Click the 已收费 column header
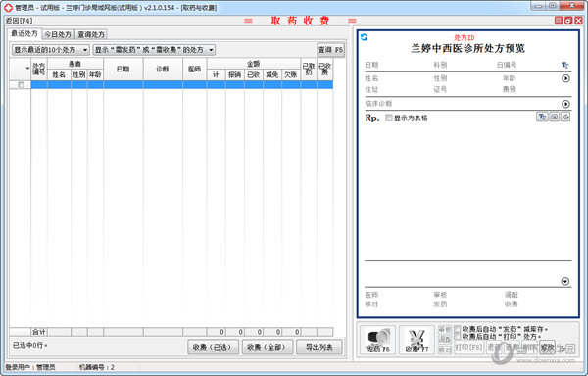The image size is (588, 376). click(324, 69)
